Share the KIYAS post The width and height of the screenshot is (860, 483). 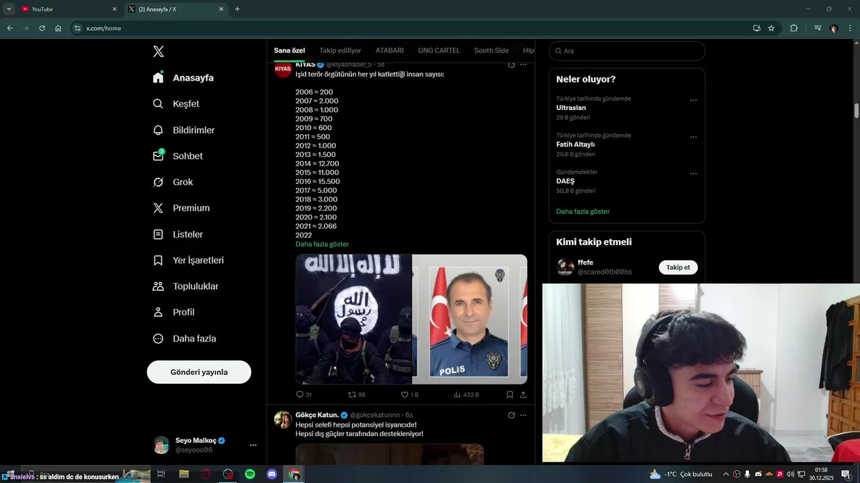(523, 394)
